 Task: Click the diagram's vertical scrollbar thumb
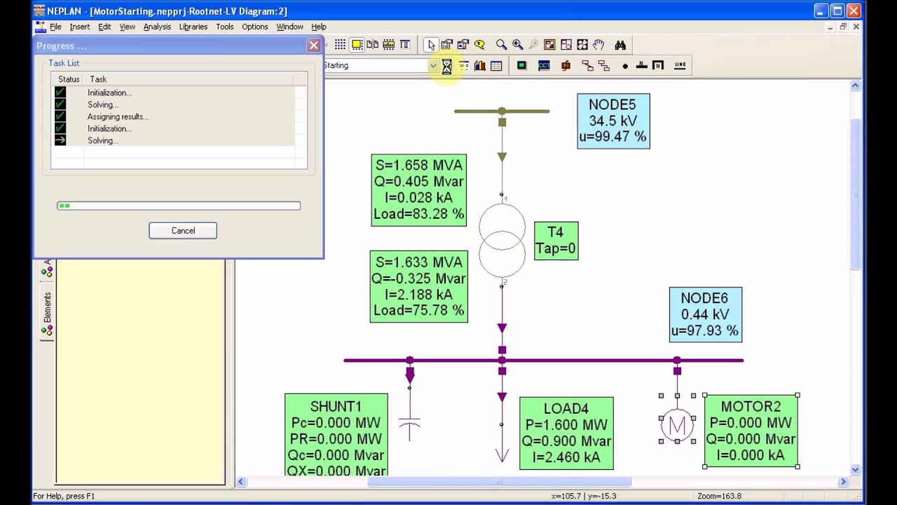tap(856, 194)
